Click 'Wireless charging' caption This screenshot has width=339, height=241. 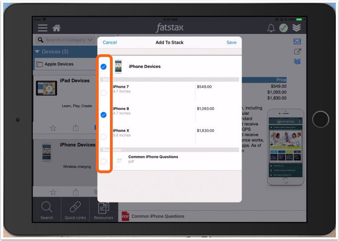coord(77,166)
